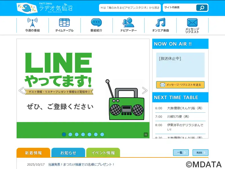
Task: Click 8:00 伊東洋平のテリラジまんでい! entry
Action: [x=180, y=127]
